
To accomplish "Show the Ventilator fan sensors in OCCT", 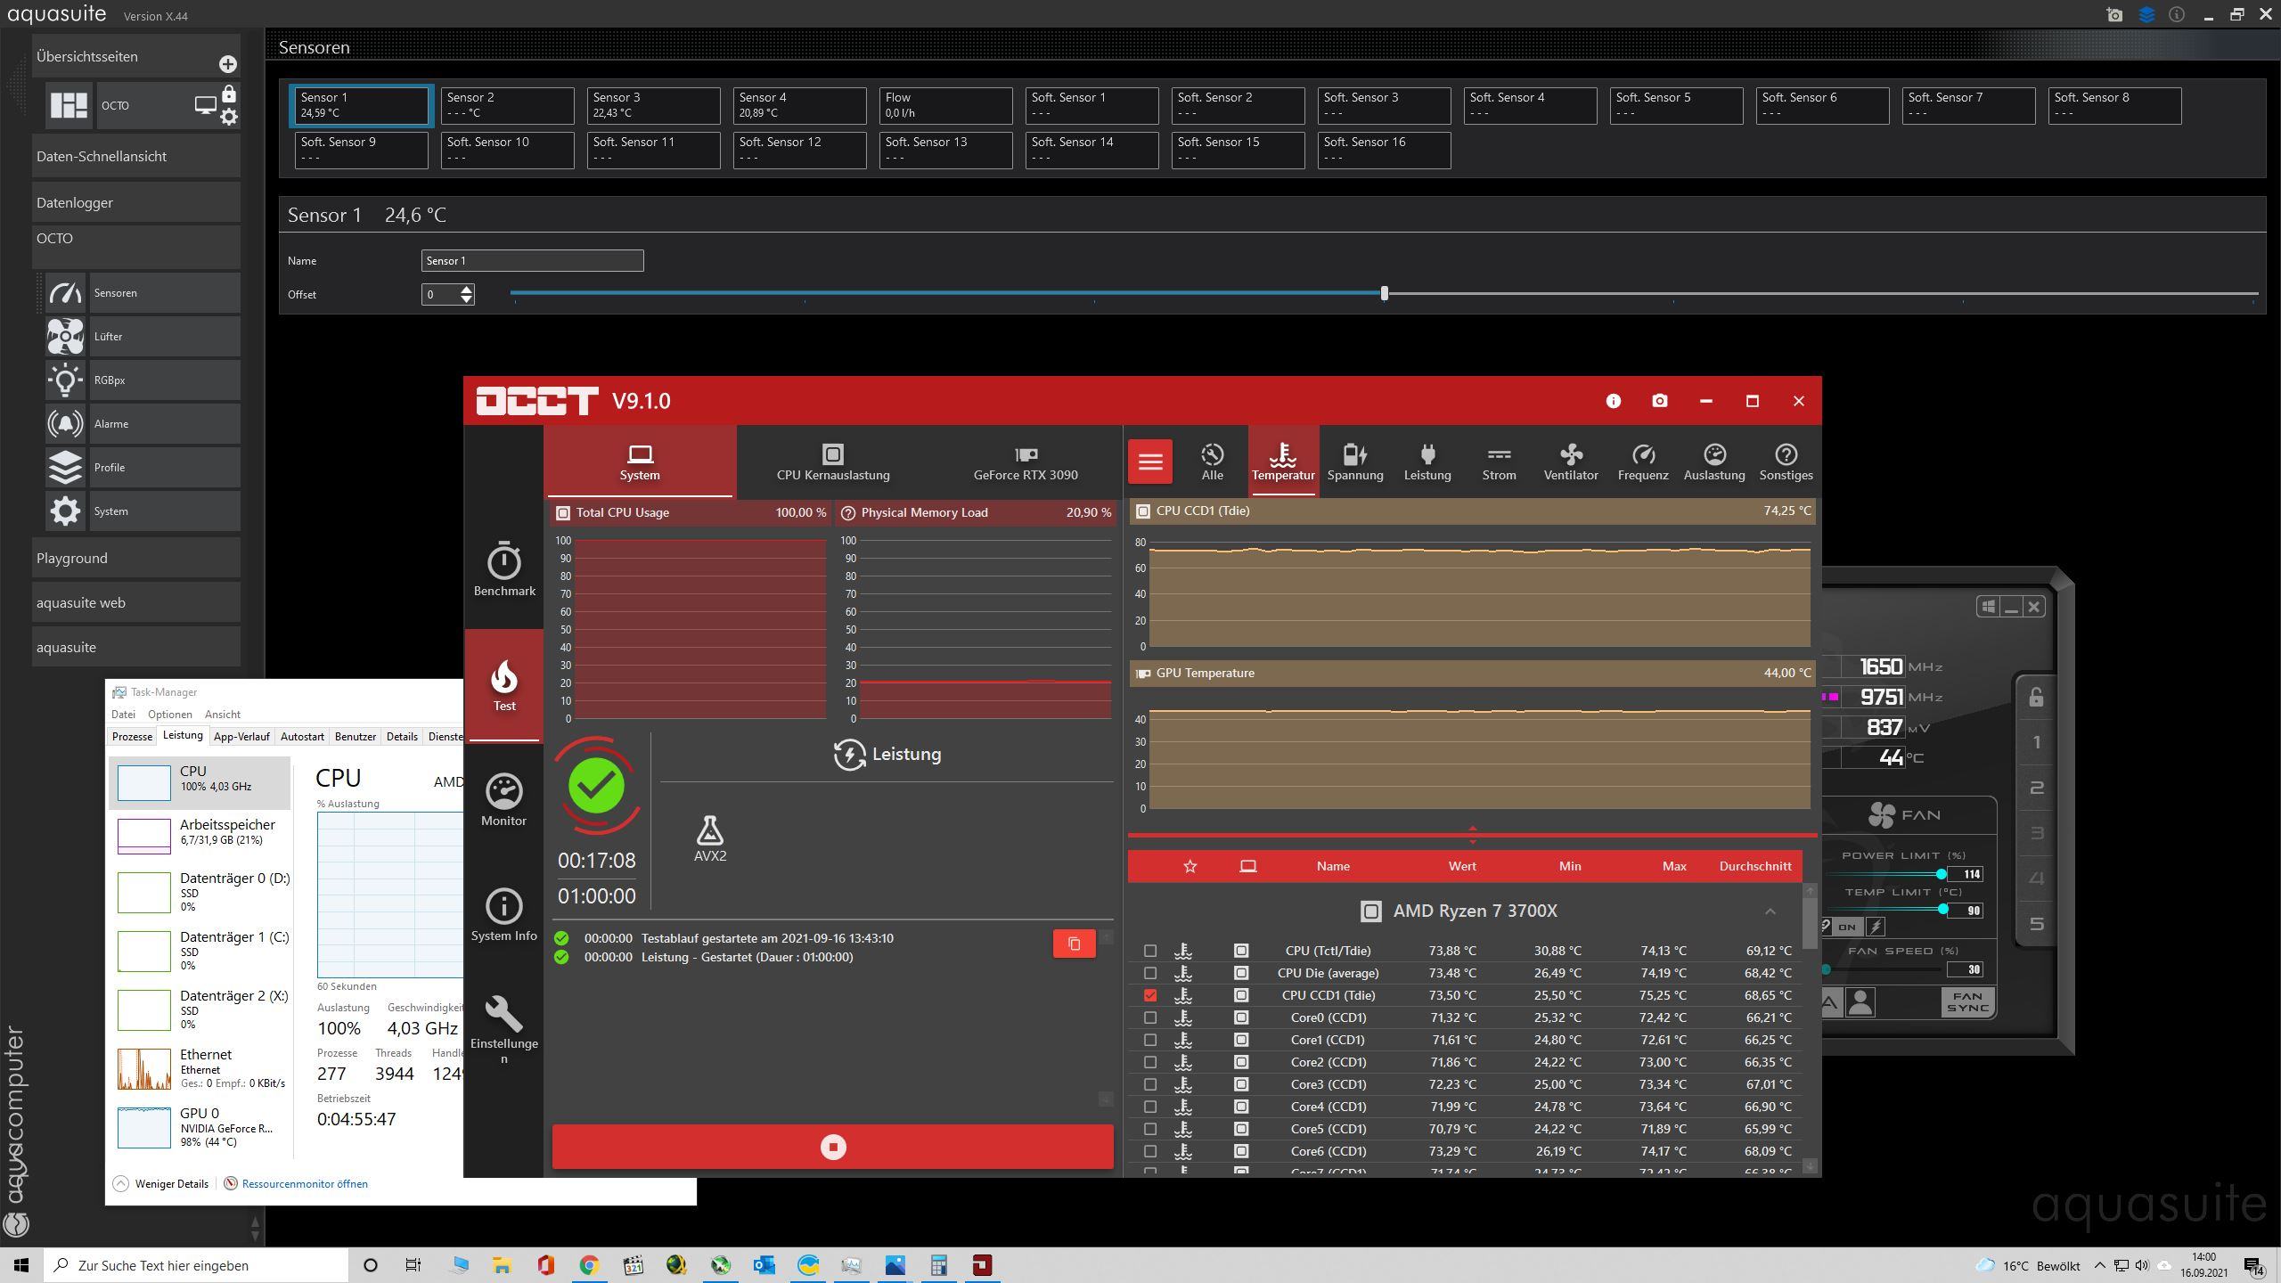I will [x=1571, y=462].
